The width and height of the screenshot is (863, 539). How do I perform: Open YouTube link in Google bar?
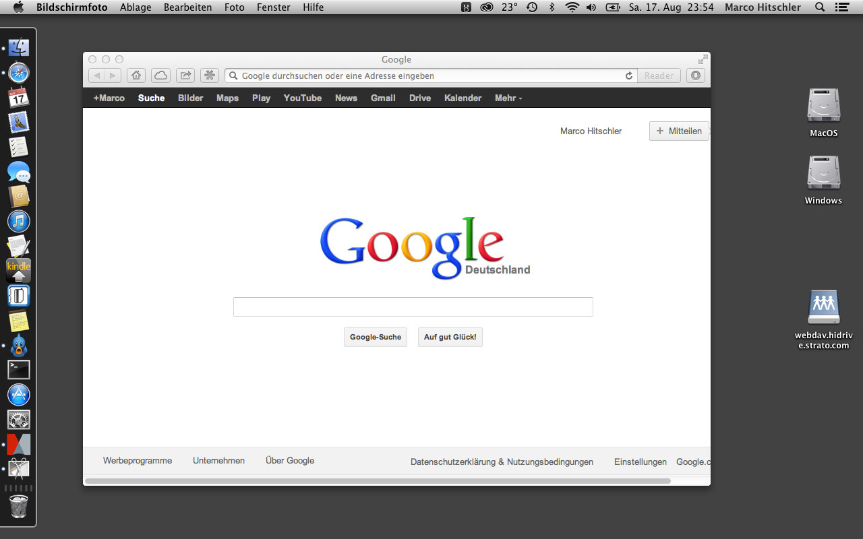point(303,98)
